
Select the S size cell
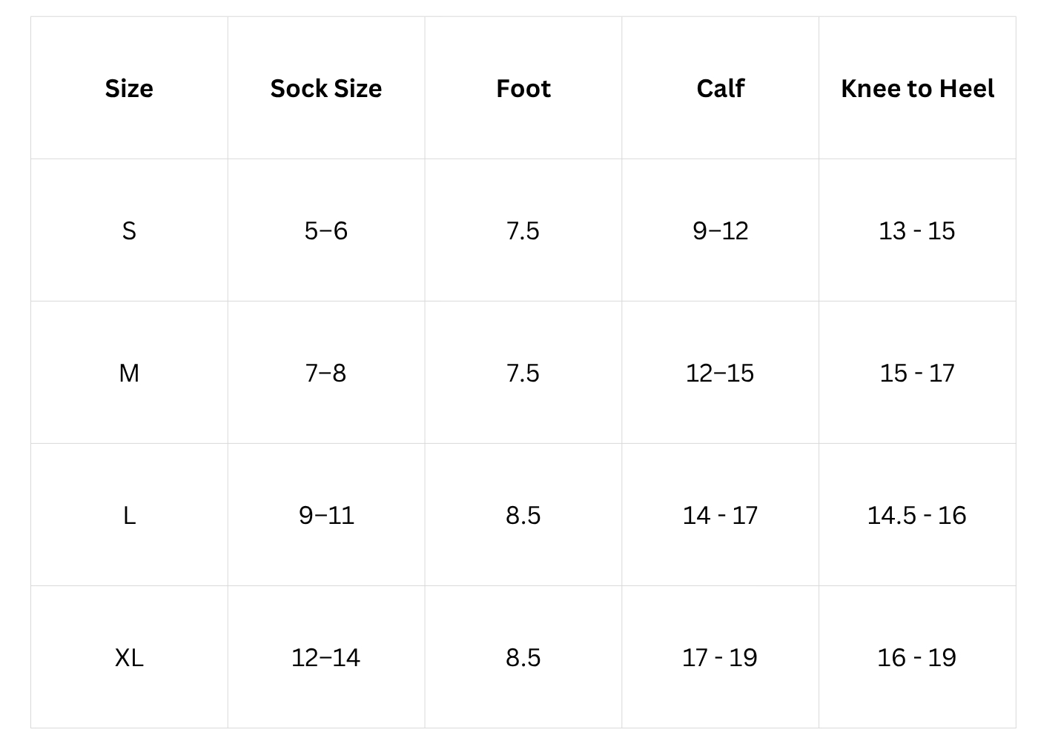tap(129, 230)
